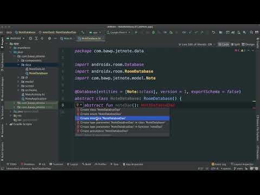The image size is (260, 195).
Task: Click the red NoteDatabaseDao unresolved reference in code
Action: point(158,105)
